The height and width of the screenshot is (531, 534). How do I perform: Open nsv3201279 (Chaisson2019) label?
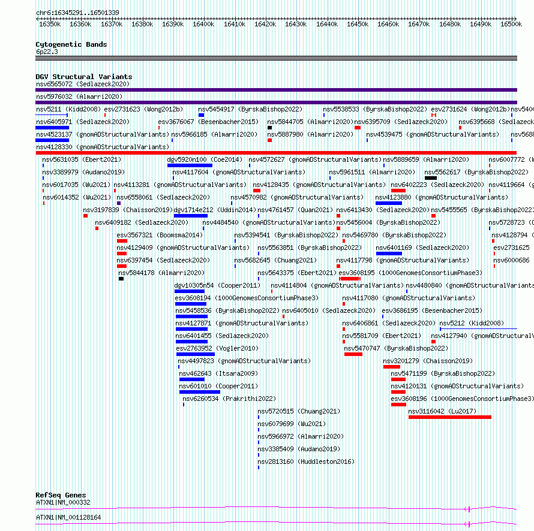click(428, 361)
